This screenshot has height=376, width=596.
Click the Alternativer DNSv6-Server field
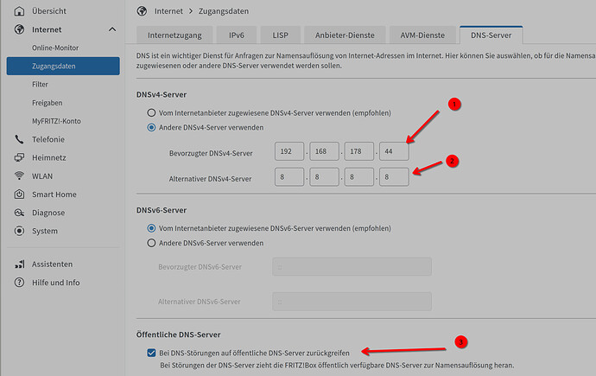click(352, 302)
